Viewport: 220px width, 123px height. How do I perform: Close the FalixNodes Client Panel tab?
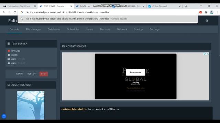point(35,6)
